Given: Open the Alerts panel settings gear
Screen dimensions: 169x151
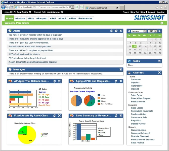Looking at the screenshot, I should tap(116, 31).
